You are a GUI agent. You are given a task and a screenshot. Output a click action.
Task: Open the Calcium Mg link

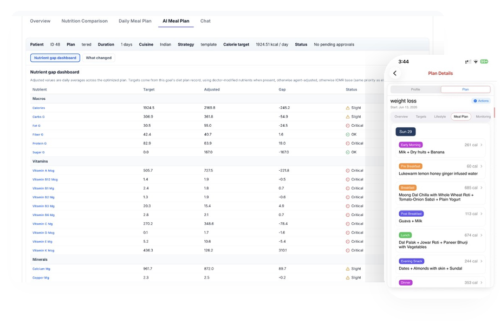pos(41,269)
